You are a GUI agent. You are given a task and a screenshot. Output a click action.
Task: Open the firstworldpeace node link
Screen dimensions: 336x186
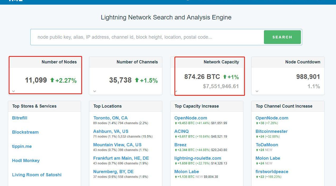(272, 172)
